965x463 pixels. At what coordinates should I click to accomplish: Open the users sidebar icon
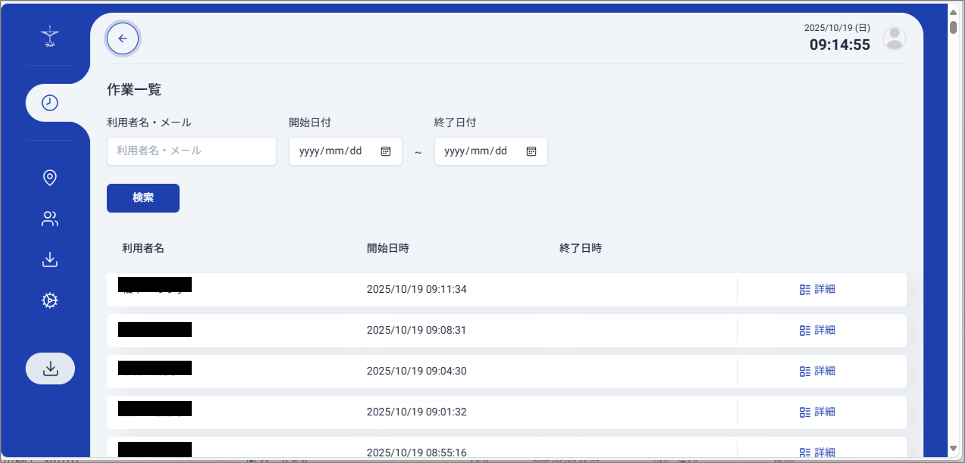tap(50, 219)
